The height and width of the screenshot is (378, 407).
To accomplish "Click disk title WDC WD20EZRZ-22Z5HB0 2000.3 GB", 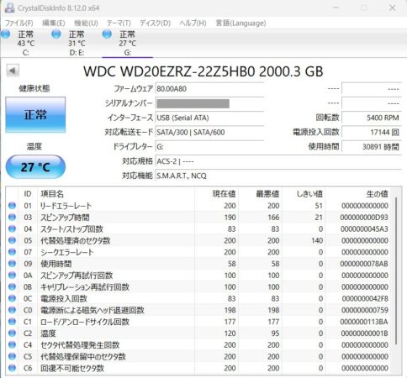I will 203,71.
